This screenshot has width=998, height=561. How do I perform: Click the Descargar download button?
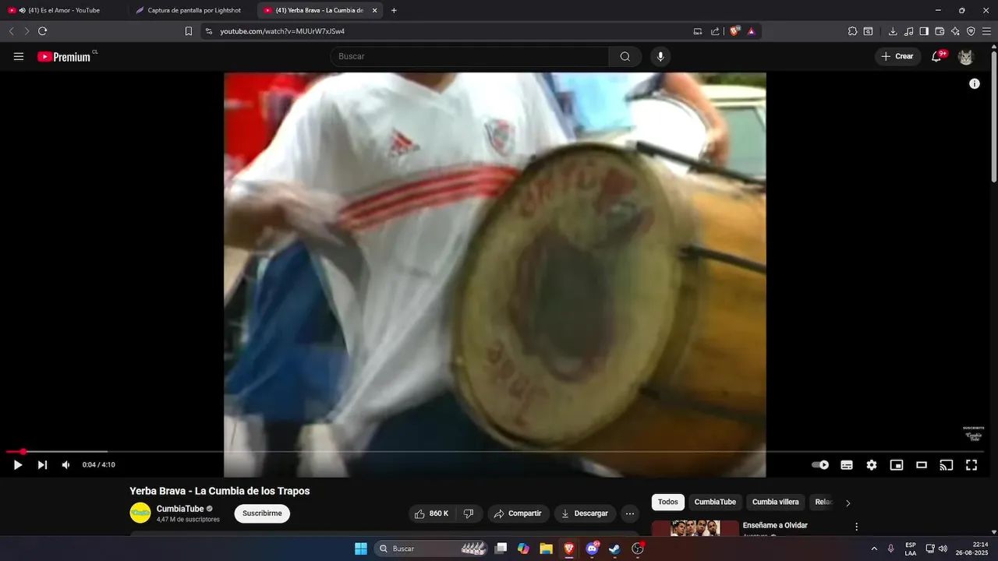point(585,513)
